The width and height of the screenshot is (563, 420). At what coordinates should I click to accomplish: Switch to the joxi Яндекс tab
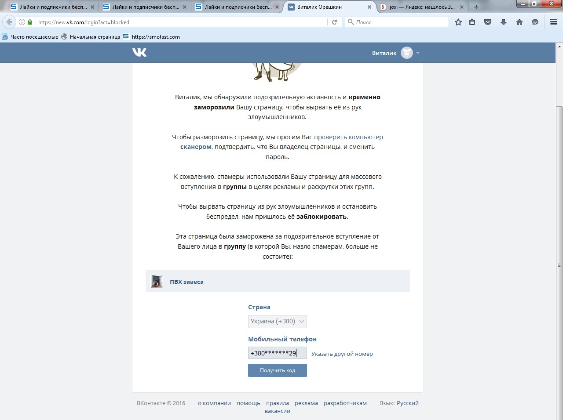click(x=422, y=7)
